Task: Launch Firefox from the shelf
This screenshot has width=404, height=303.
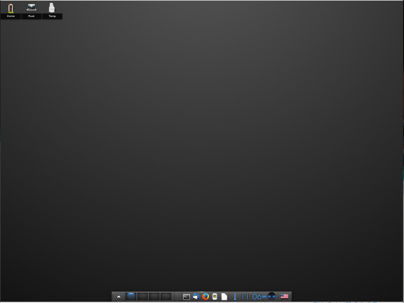Action: tap(205, 296)
